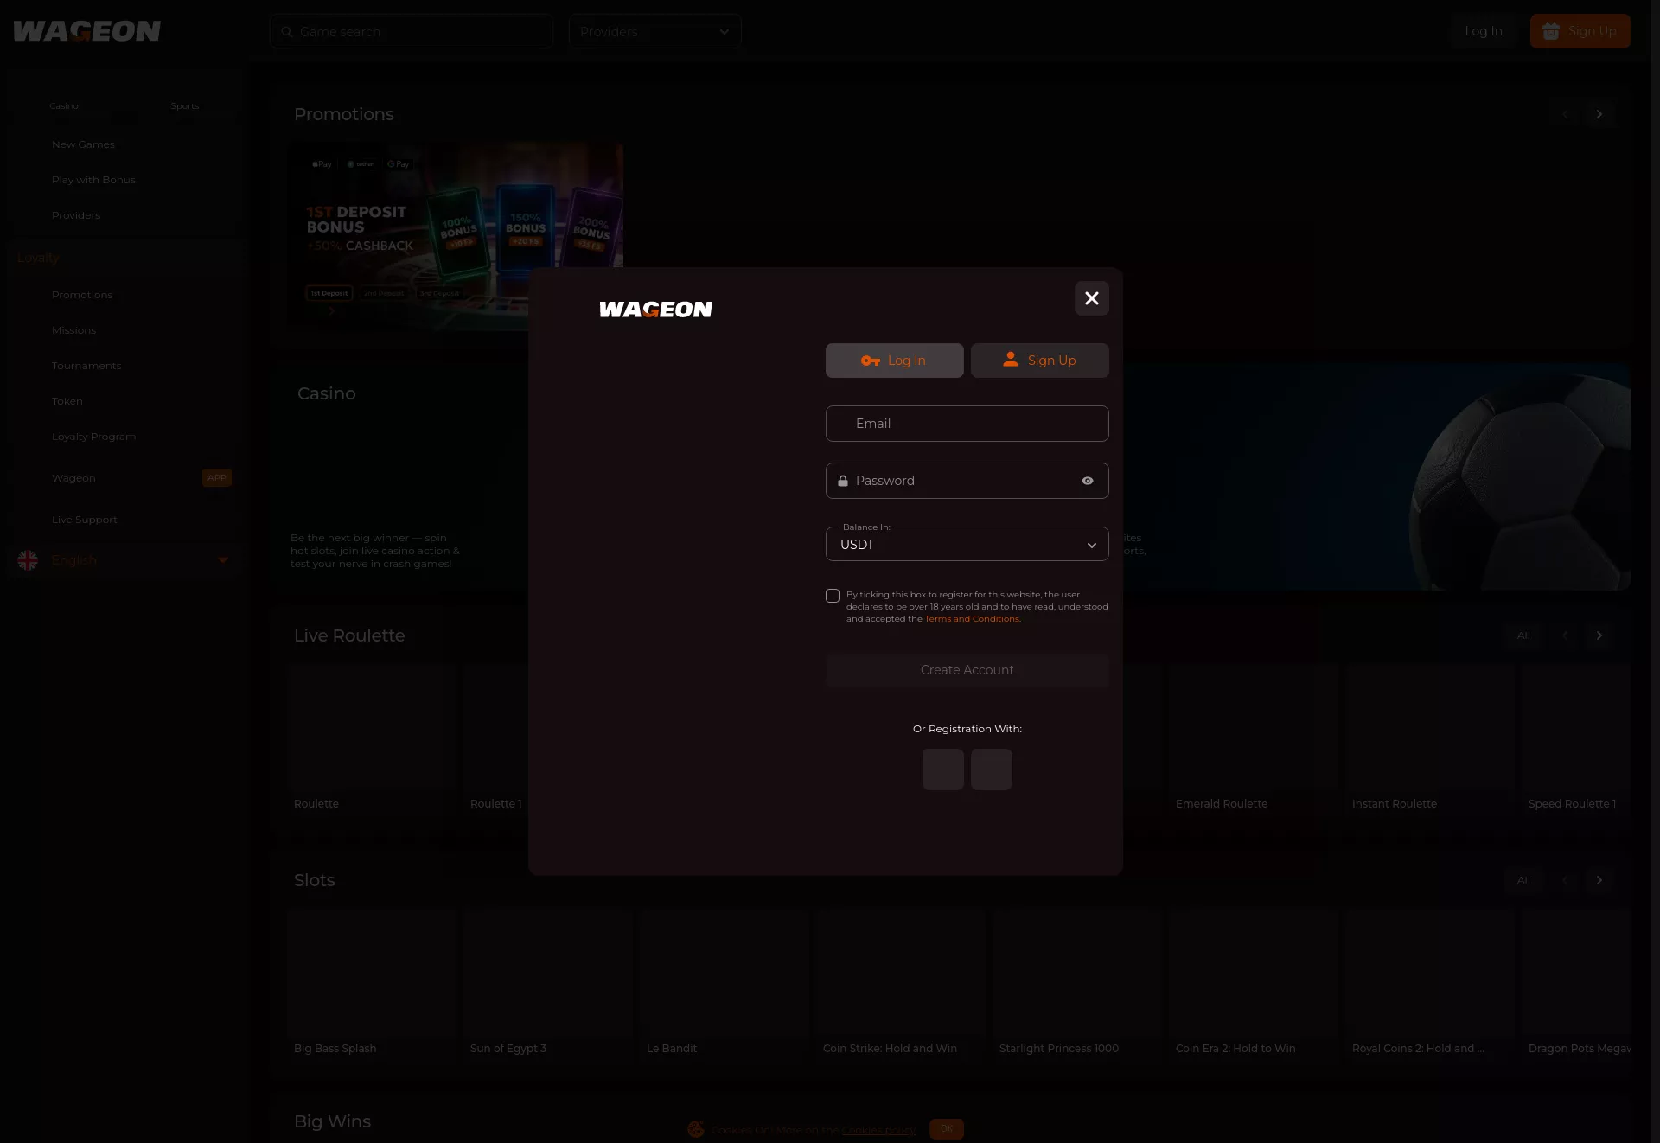Open the Wageon app sidebar item
This screenshot has width=1660, height=1143.
pyautogui.click(x=73, y=478)
